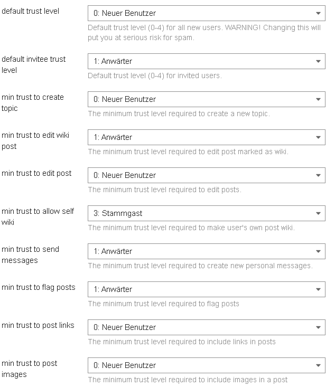Select the 'min trust to create topic' label
This screenshot has height=387, width=335.
click(x=33, y=102)
